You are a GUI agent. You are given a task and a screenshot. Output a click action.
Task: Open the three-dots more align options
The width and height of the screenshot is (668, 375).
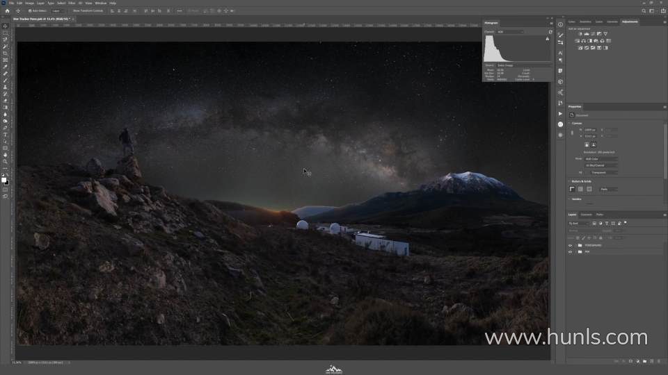(180, 10)
